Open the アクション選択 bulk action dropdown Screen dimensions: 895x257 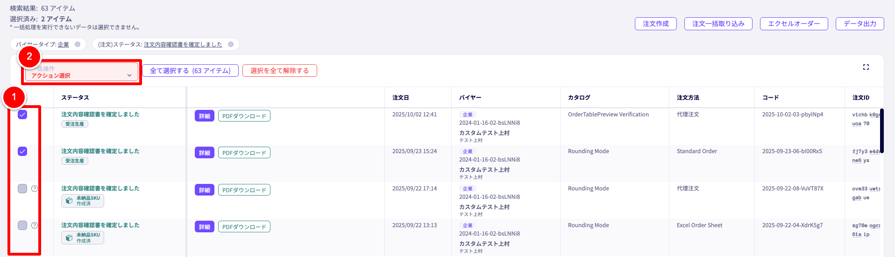click(81, 72)
